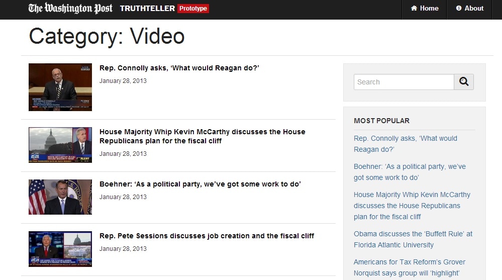502x280 pixels.
Task: Open Boehner 'work to do' article headline
Action: 200,184
